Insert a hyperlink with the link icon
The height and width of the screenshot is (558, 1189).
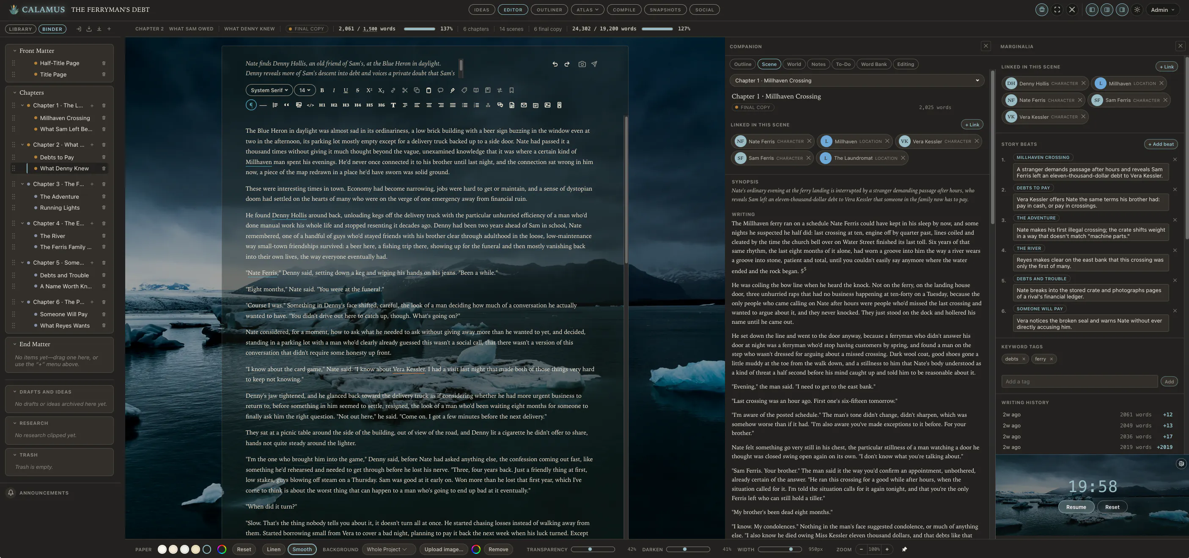[393, 90]
